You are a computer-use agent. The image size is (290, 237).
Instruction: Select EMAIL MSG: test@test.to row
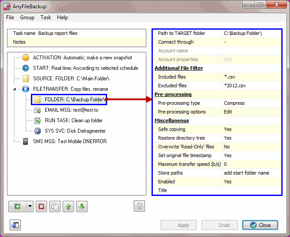pyautogui.click(x=71, y=110)
